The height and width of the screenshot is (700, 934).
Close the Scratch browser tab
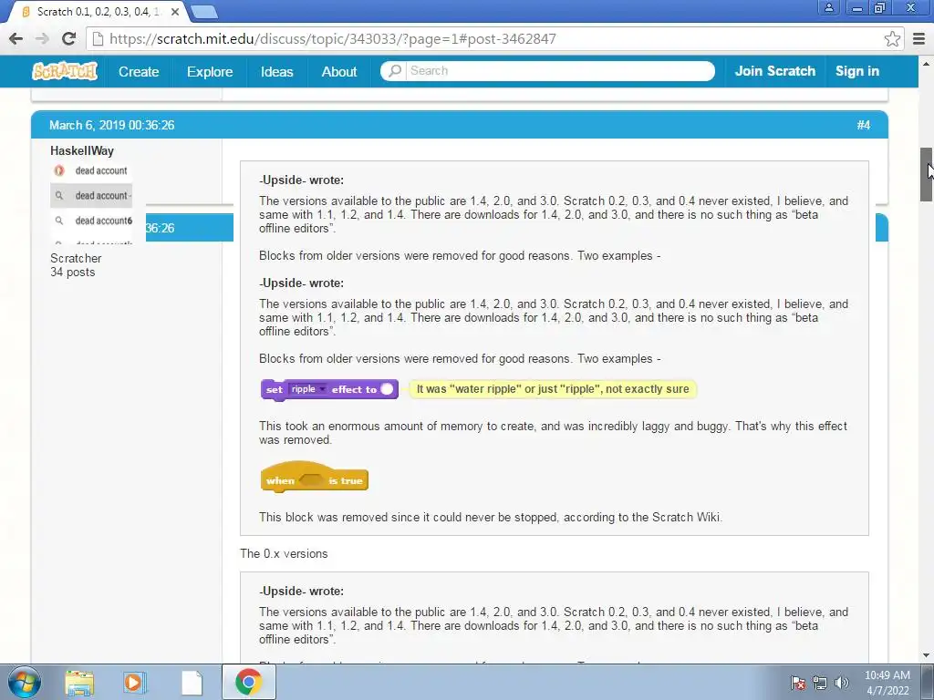click(x=175, y=11)
